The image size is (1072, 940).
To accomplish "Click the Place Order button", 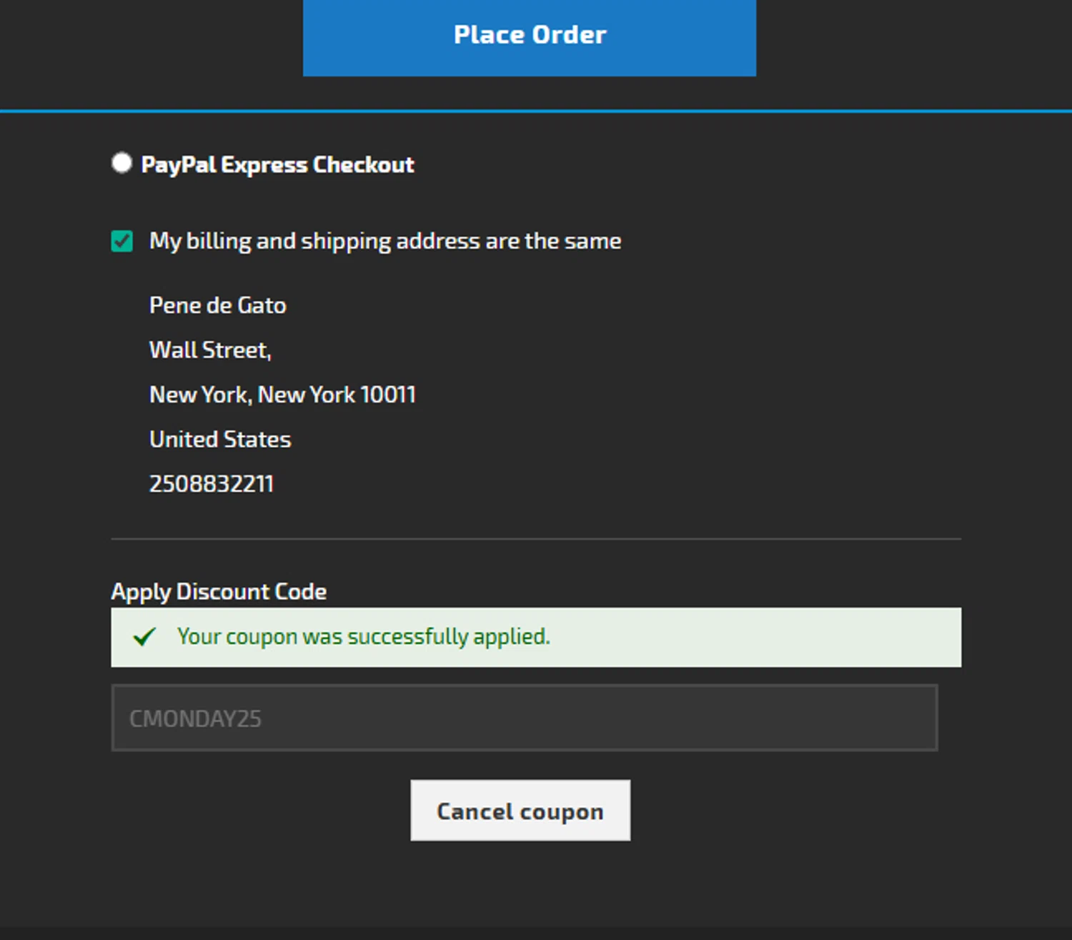I will point(529,36).
